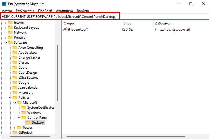Image resolution: width=209 pixels, height=139 pixels.
Task: Select the Keyboard Layout folder icon
Action: tap(10, 28)
